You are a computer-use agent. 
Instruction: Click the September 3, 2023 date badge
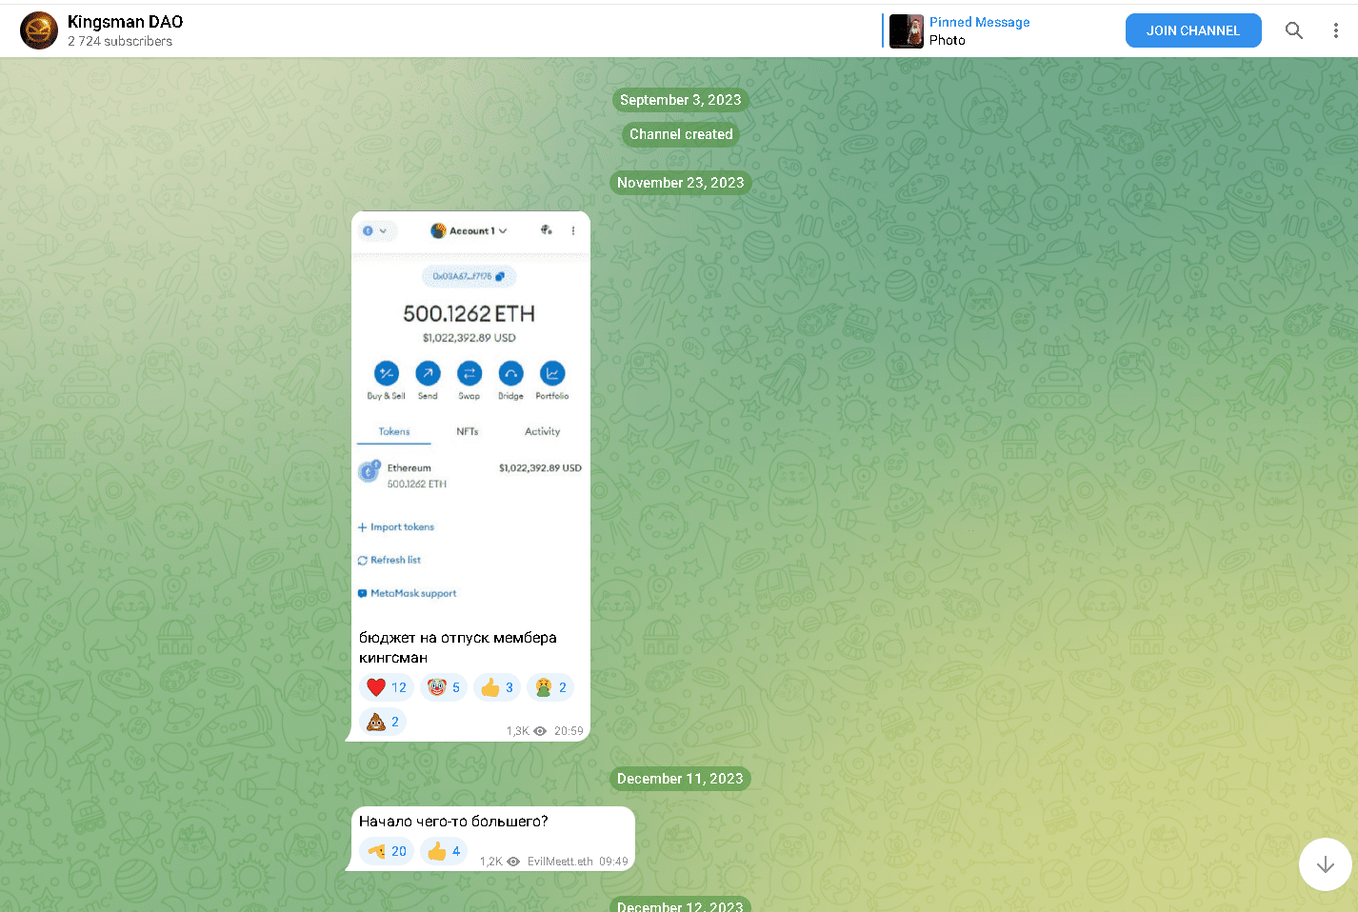pyautogui.click(x=681, y=100)
